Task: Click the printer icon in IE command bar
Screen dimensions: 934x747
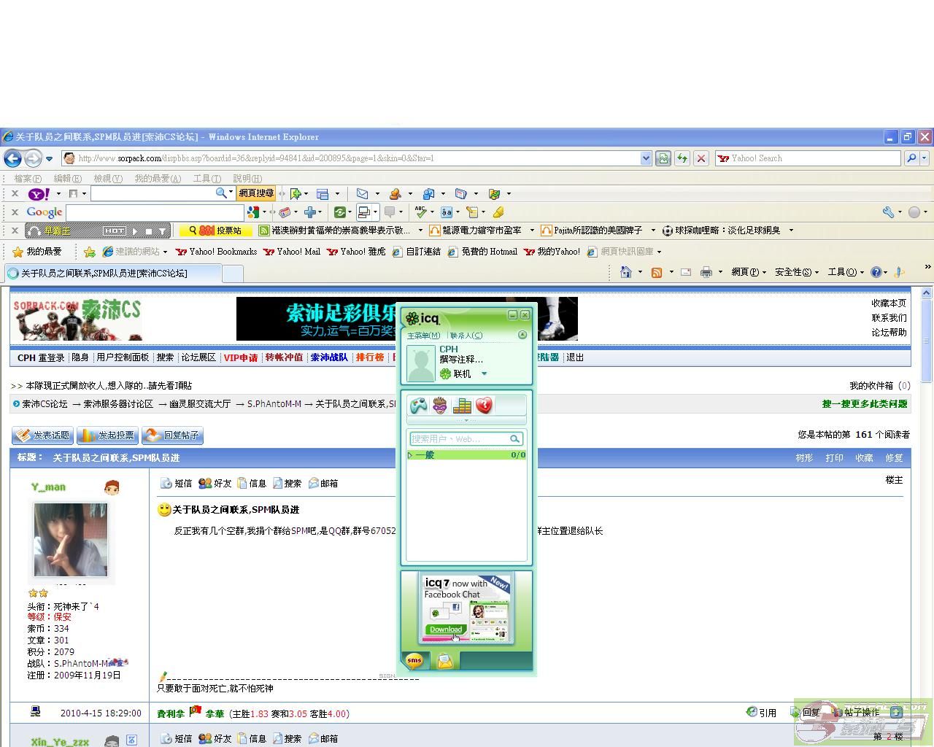Action: tap(706, 272)
